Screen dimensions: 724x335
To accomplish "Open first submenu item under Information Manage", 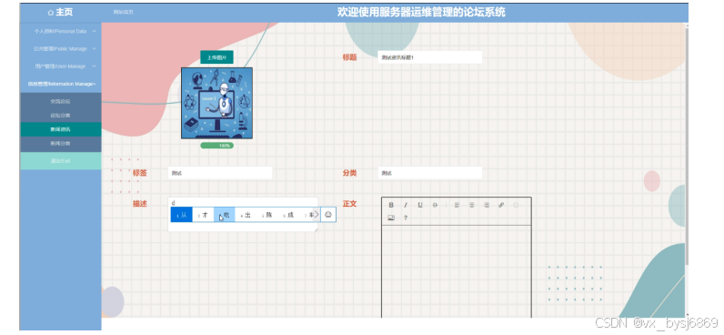I will pyautogui.click(x=61, y=101).
